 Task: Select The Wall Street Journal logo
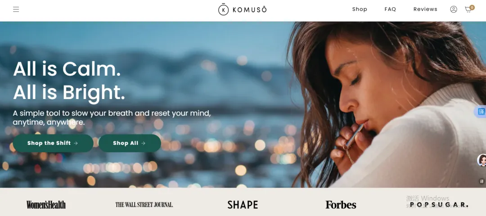point(144,205)
